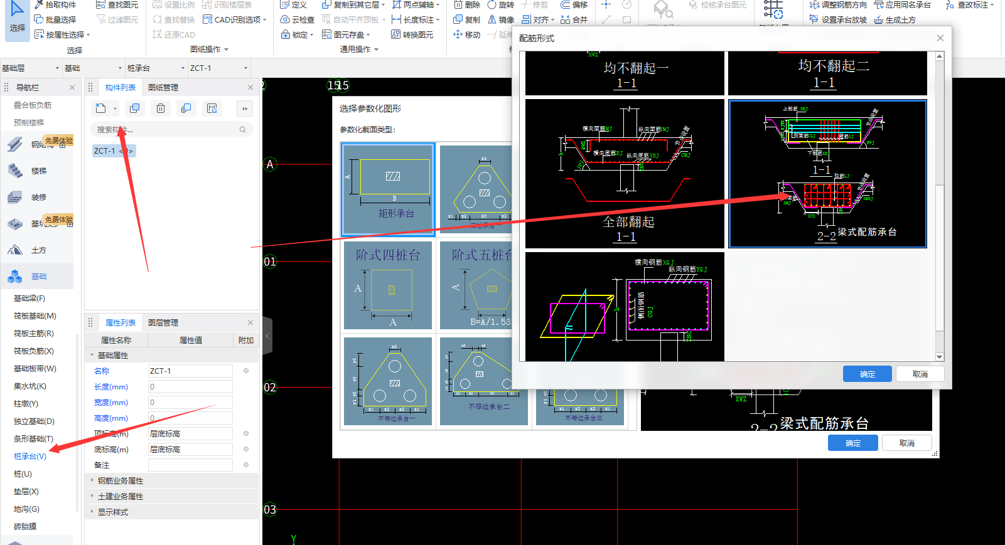Toggle 附加 checkbox for 备注 row
The image size is (1005, 545).
246,465
